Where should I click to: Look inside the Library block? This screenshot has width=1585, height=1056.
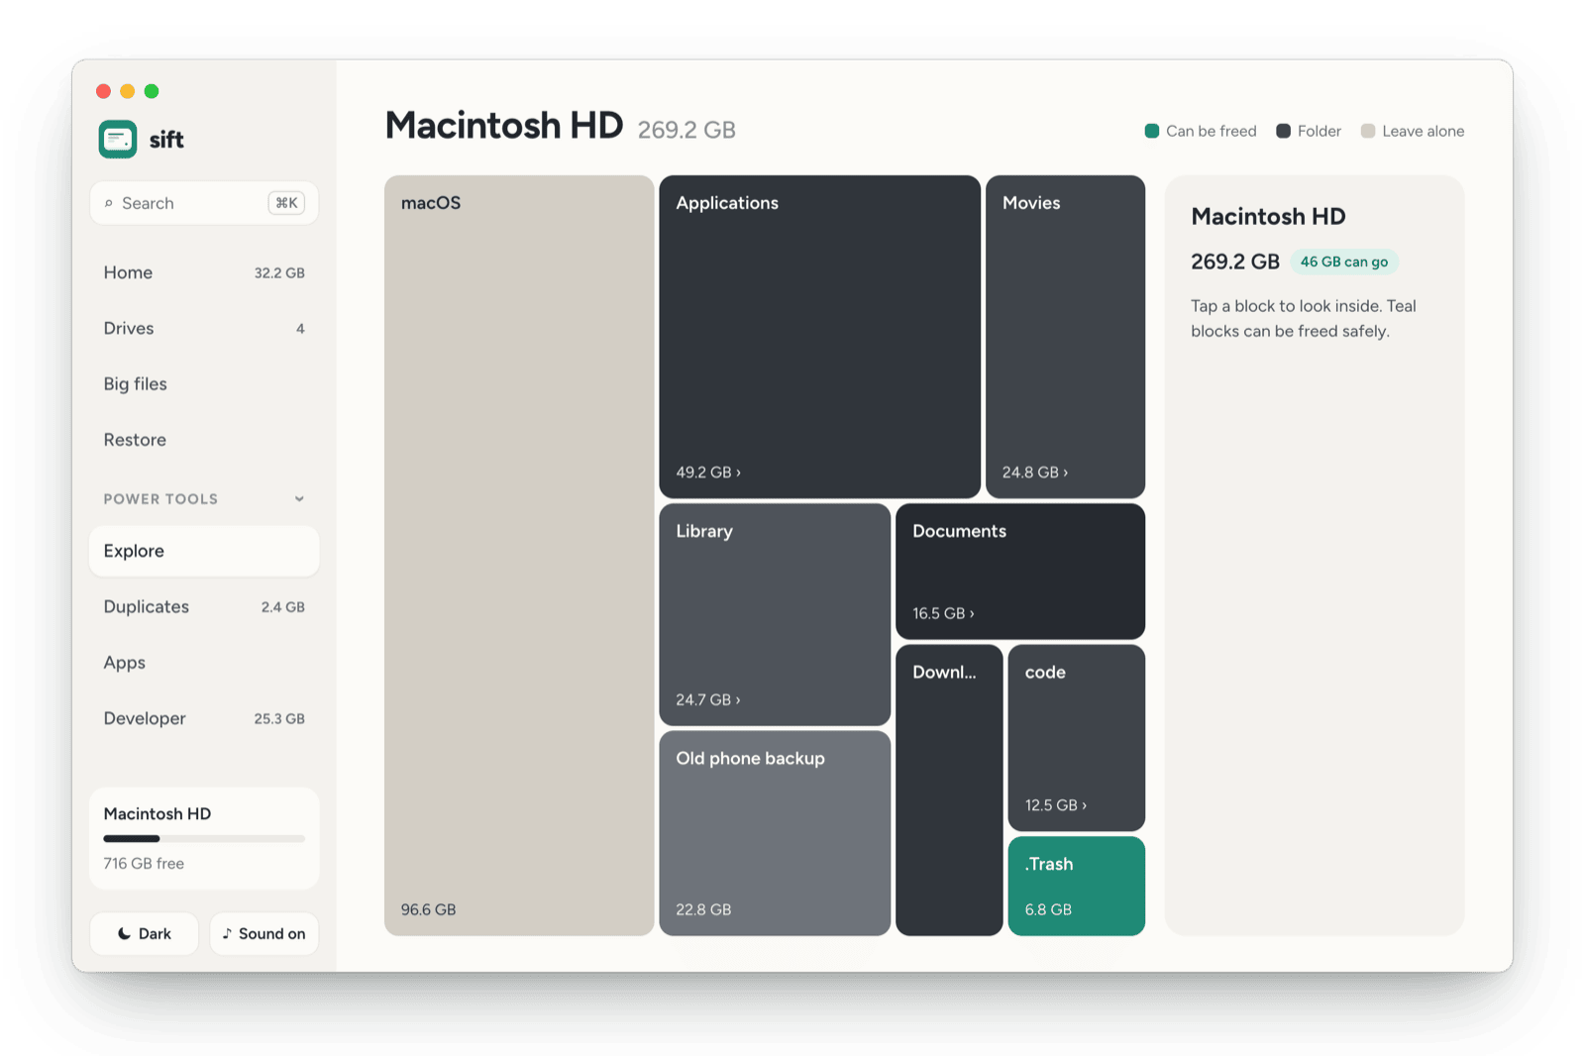(x=775, y=614)
